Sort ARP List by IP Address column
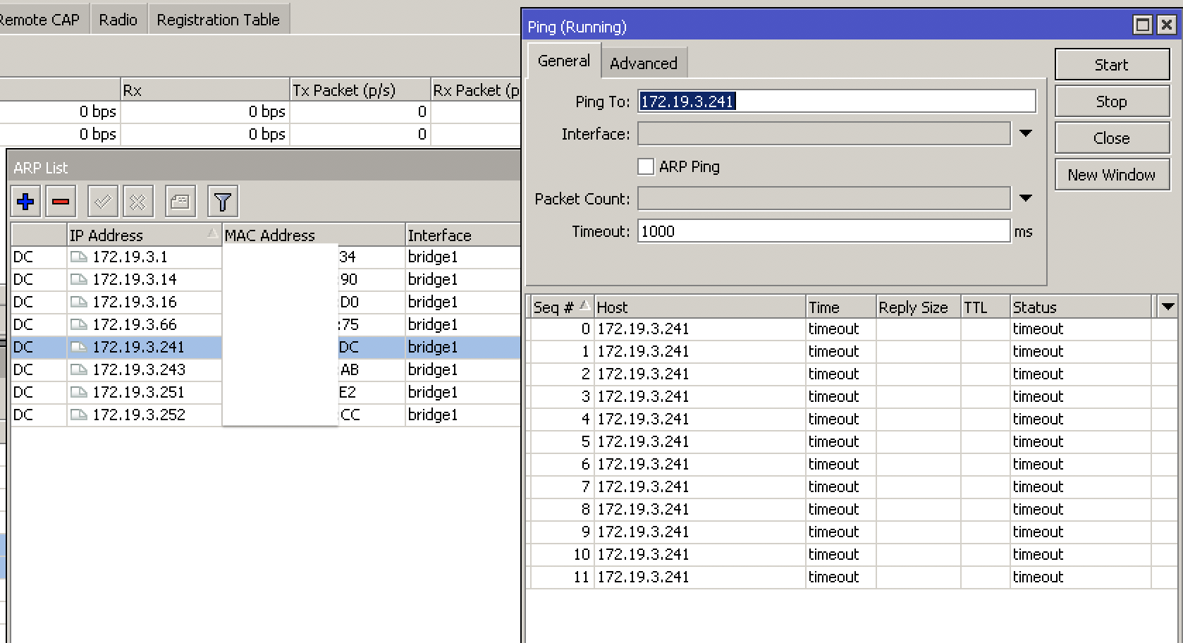 pyautogui.click(x=144, y=235)
